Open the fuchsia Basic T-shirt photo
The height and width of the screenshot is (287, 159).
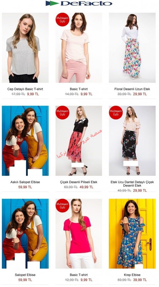79,233
